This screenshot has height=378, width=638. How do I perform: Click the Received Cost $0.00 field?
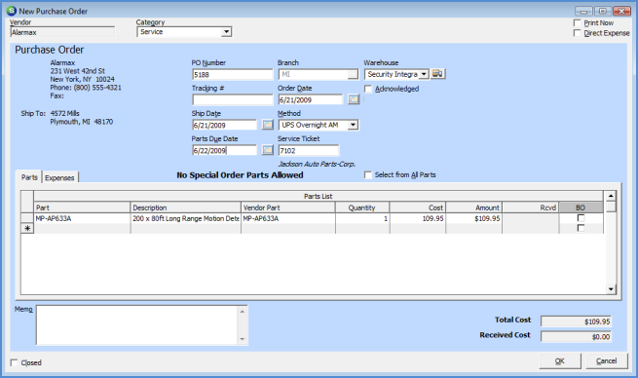click(576, 336)
